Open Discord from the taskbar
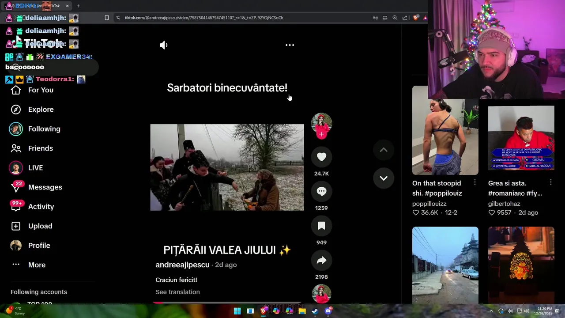 pyautogui.click(x=328, y=311)
